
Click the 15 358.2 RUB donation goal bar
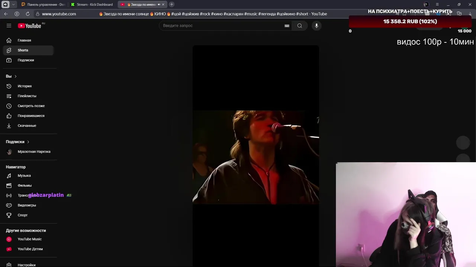[410, 22]
